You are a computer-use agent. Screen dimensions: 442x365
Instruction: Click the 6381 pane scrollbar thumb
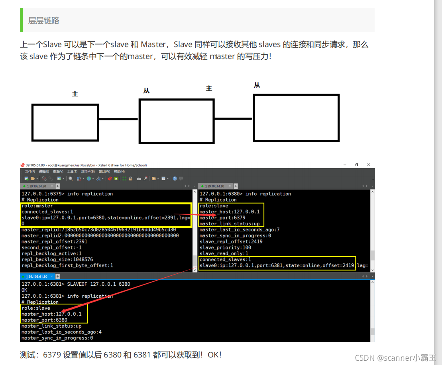point(373,332)
